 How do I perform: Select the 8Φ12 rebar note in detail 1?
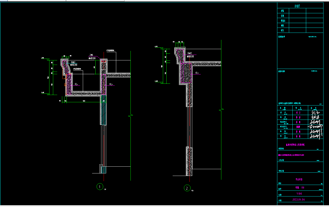(73, 62)
